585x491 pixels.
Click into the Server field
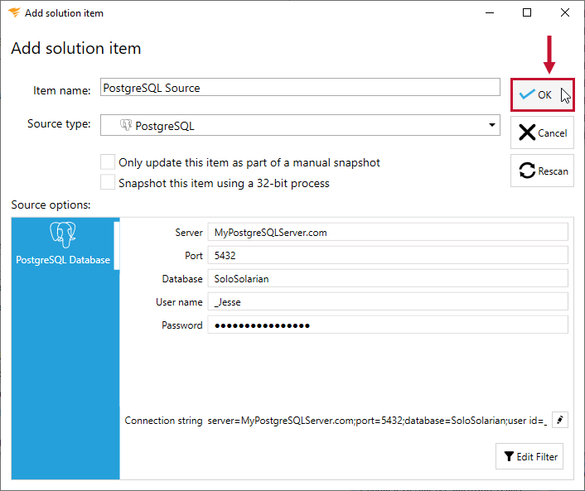point(388,233)
